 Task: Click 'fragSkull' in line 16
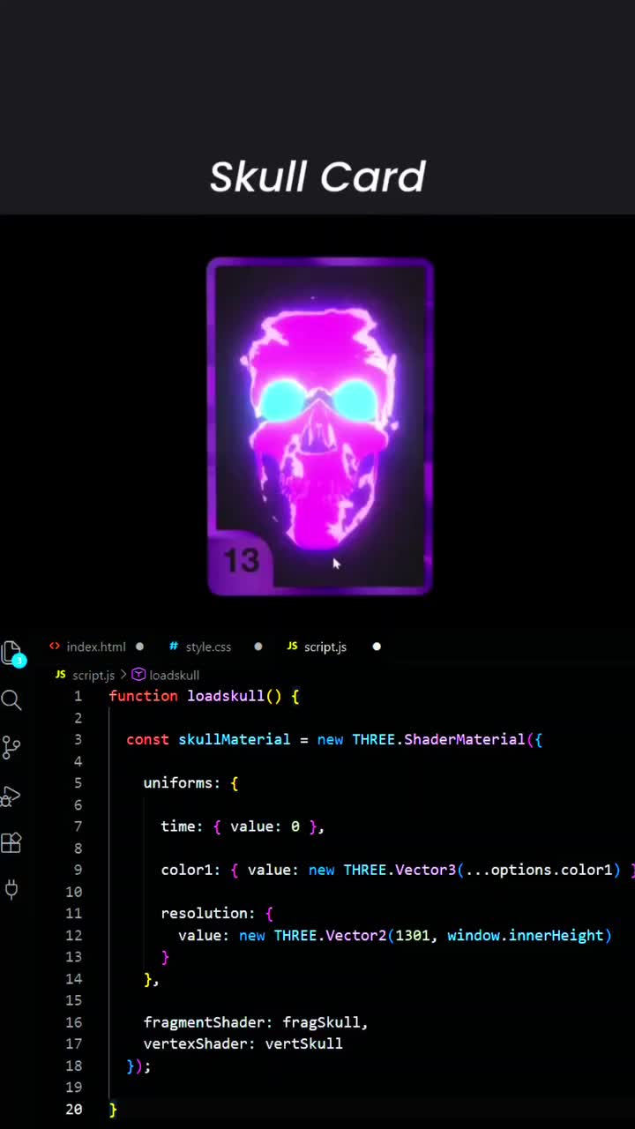(321, 1022)
